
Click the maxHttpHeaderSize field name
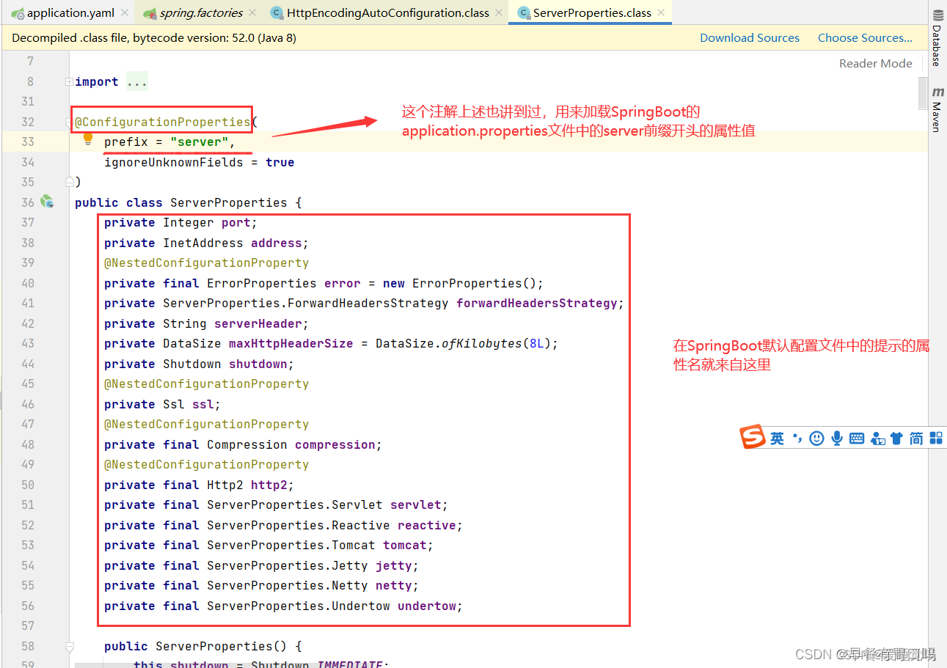point(290,343)
